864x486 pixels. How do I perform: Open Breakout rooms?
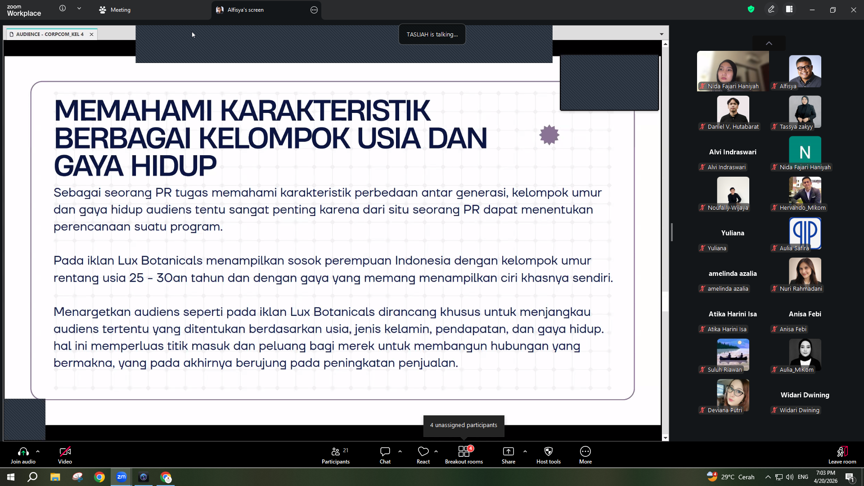[x=464, y=455]
